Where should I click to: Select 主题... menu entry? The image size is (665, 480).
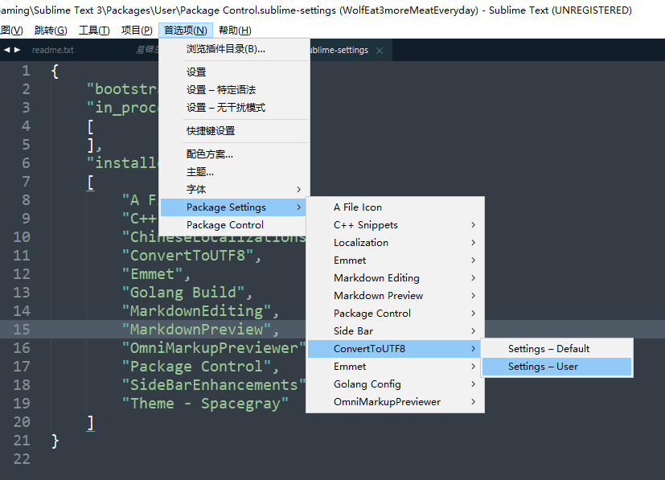(234, 172)
